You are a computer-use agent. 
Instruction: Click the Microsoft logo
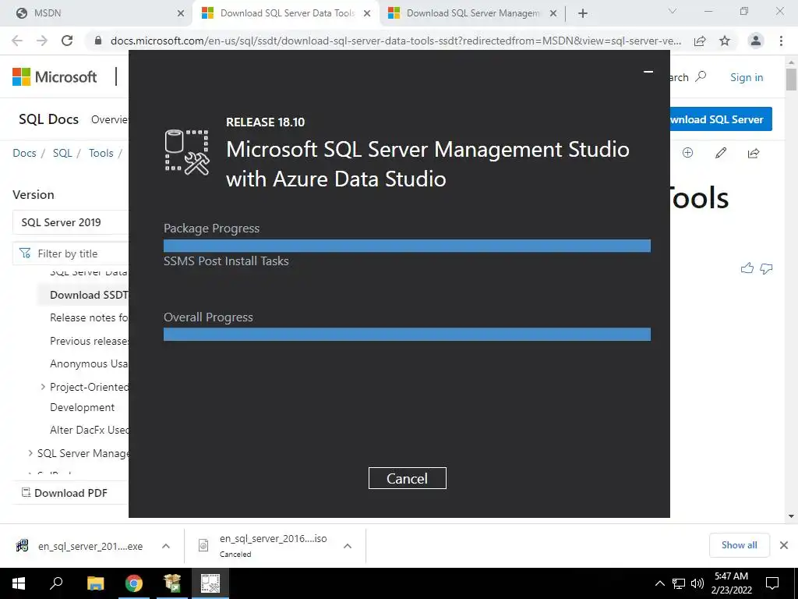tap(55, 77)
